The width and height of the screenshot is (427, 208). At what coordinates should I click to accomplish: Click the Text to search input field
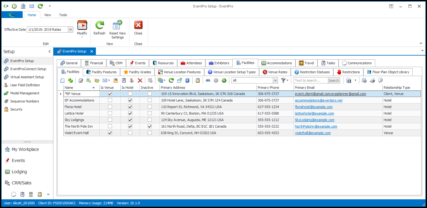(x=311, y=80)
